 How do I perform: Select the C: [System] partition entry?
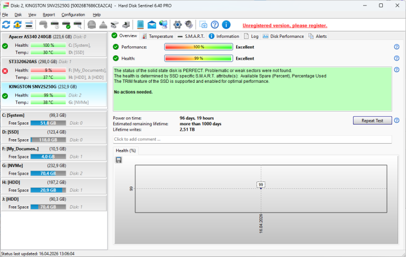[x=54, y=119]
